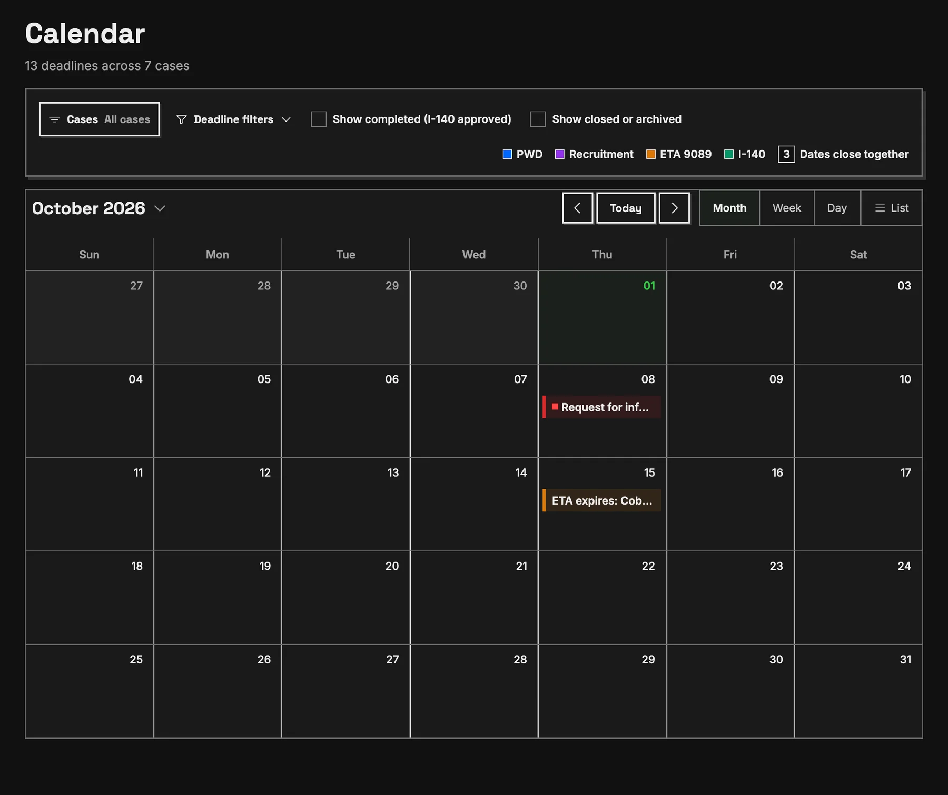The height and width of the screenshot is (795, 948).
Task: Open the October 2026 month picker
Action: tap(99, 208)
